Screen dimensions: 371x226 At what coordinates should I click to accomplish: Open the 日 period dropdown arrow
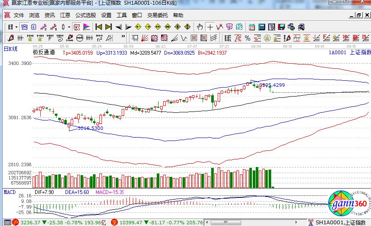point(16,27)
